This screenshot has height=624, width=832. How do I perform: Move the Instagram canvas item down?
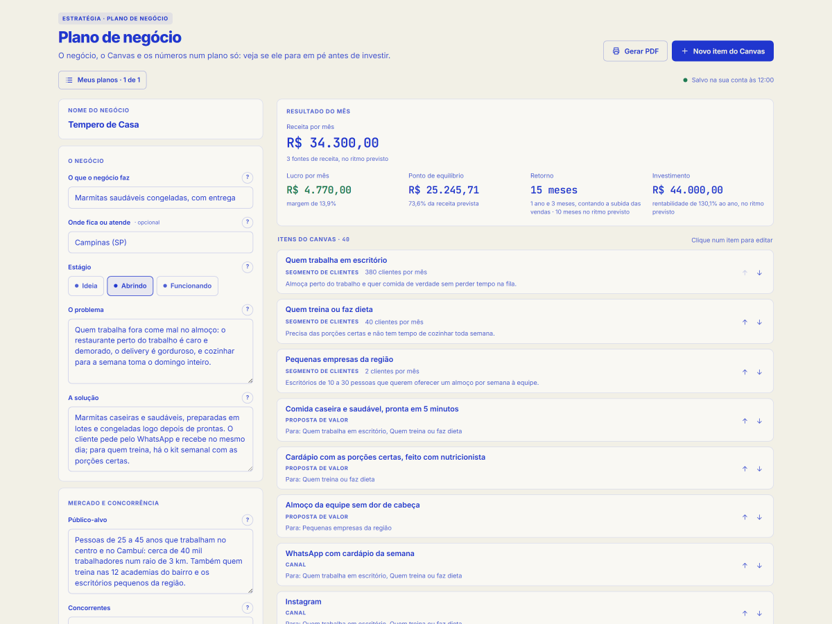(759, 613)
